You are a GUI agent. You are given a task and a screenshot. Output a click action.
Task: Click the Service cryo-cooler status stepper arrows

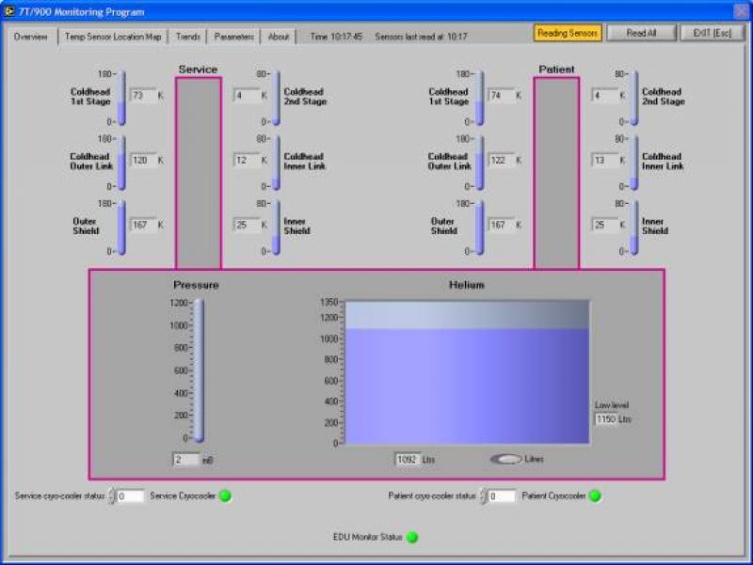click(x=112, y=496)
